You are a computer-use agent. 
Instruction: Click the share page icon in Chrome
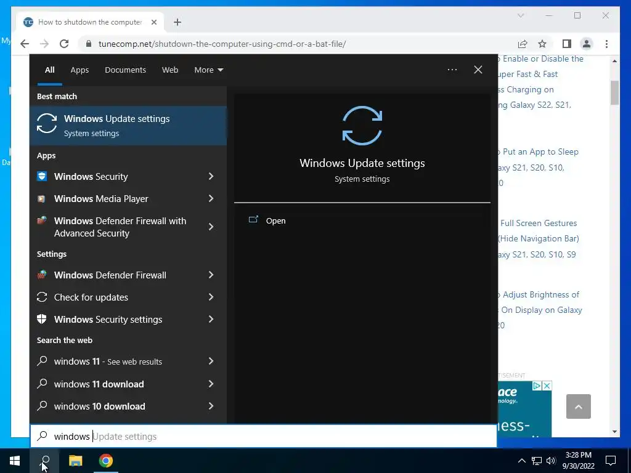[x=523, y=44]
